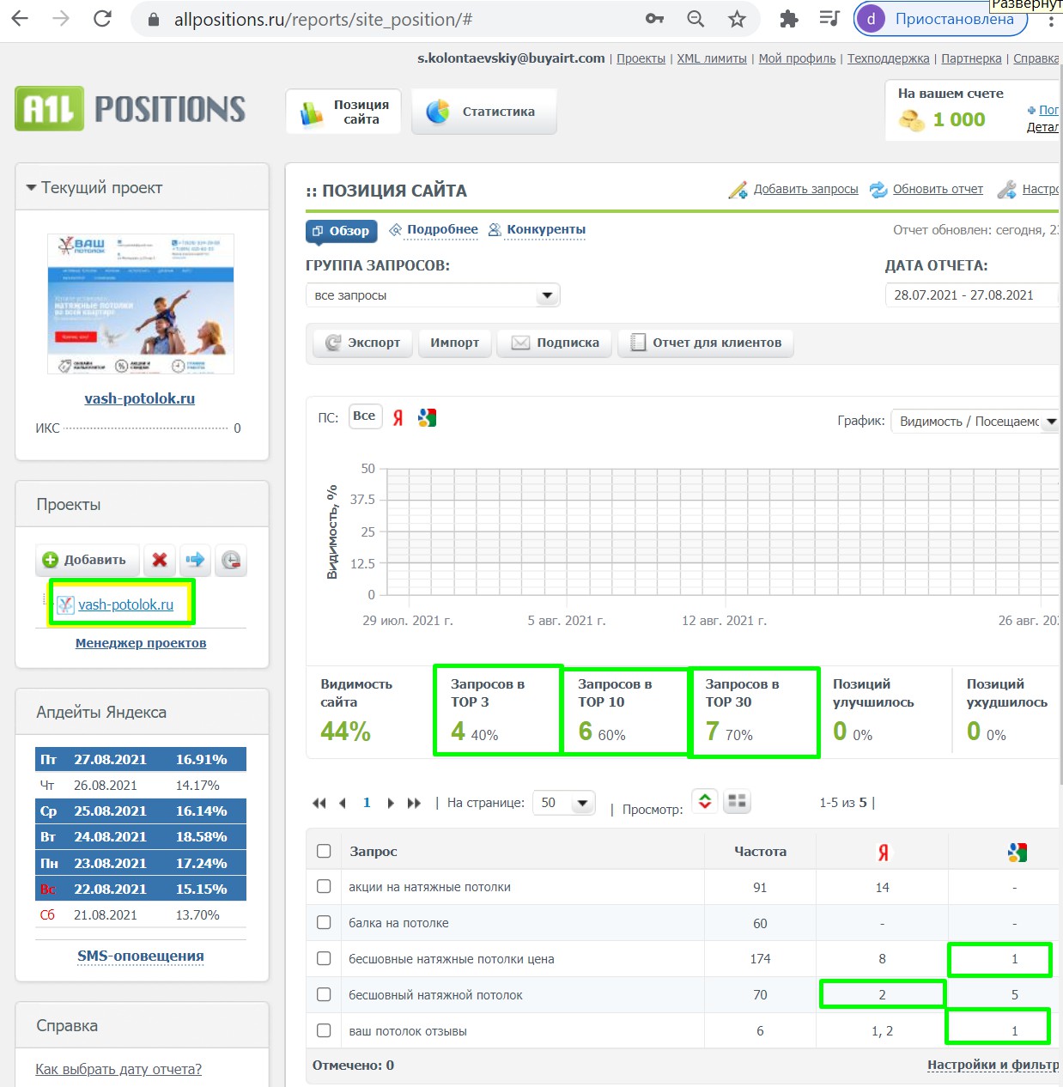Viewport: 1063px width, 1087px height.
Task: Select the Обзор tab
Action: click(x=341, y=231)
